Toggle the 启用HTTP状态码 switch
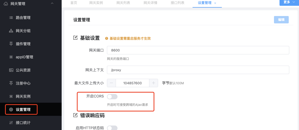299x130 pixels. click(112, 128)
